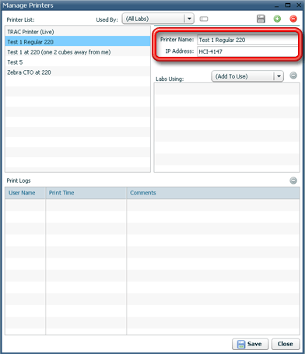The image size is (305, 354).
Task: Expand the Add To Use dropdown
Action: (247, 76)
